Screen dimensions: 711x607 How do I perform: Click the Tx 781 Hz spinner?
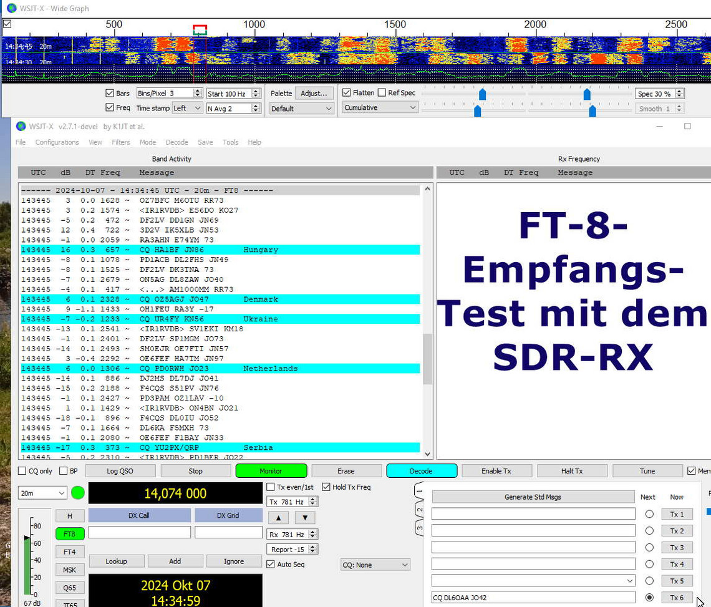click(x=293, y=502)
